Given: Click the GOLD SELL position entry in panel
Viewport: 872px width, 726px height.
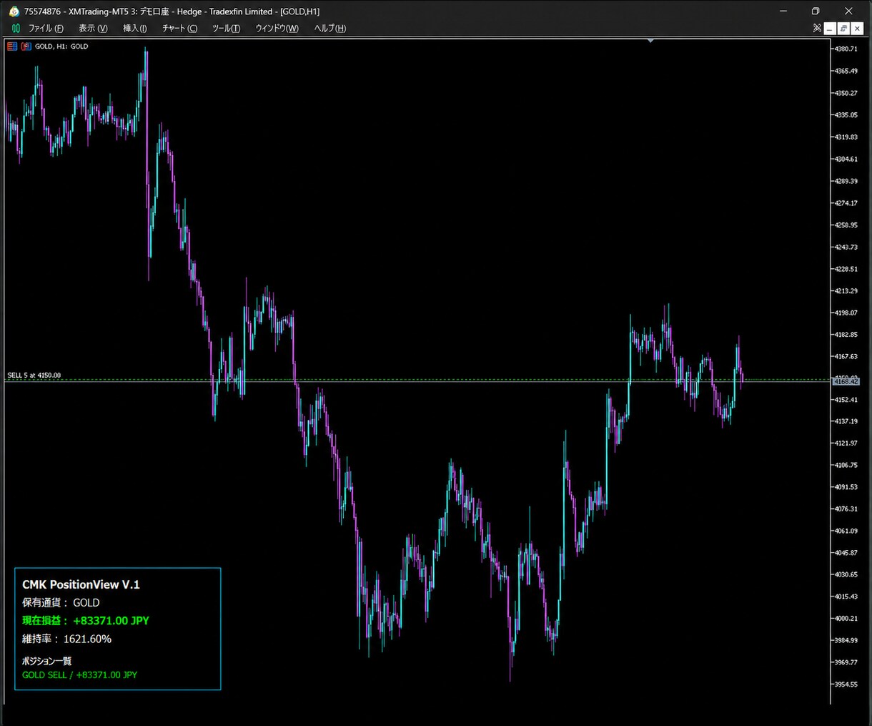Looking at the screenshot, I should [x=79, y=675].
